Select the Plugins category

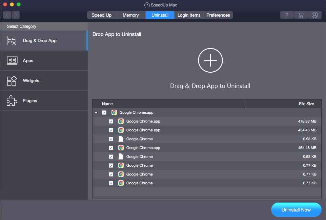(x=44, y=100)
